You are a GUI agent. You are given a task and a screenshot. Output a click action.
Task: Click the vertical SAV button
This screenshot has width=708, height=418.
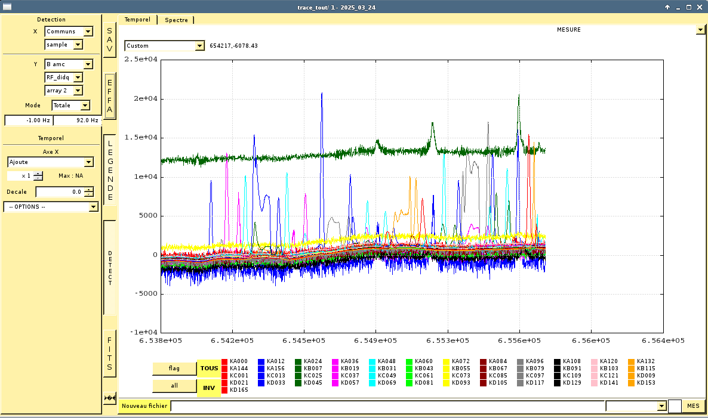[x=109, y=39]
